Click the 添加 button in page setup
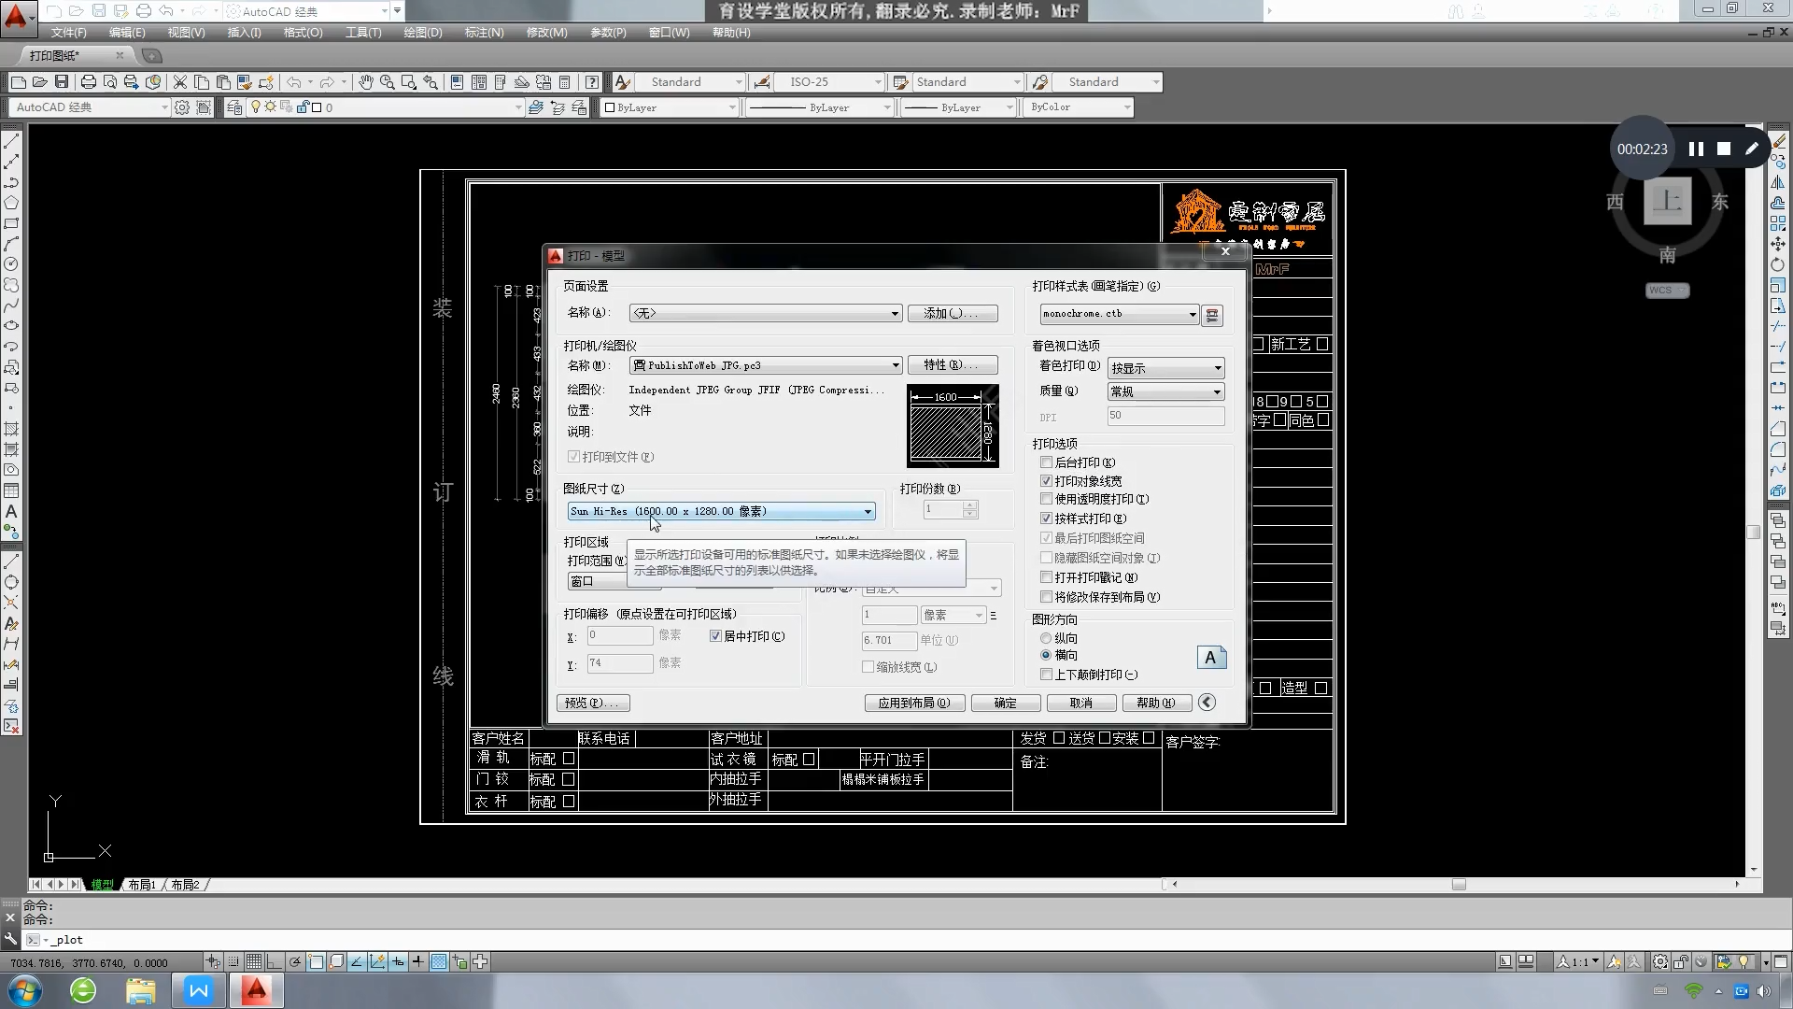This screenshot has width=1793, height=1009. click(953, 314)
